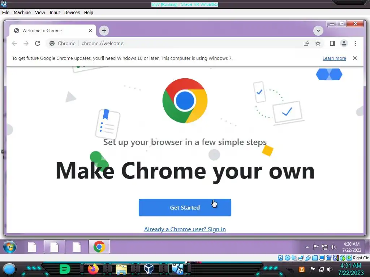370x277 pixels.
Task: Open VirtualBox Input menu
Action: click(x=55, y=13)
